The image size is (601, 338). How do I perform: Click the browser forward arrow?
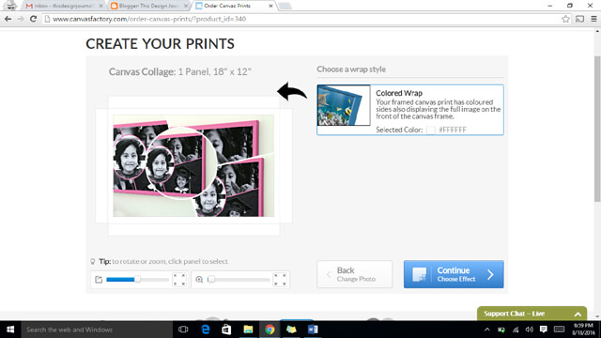pyautogui.click(x=21, y=19)
